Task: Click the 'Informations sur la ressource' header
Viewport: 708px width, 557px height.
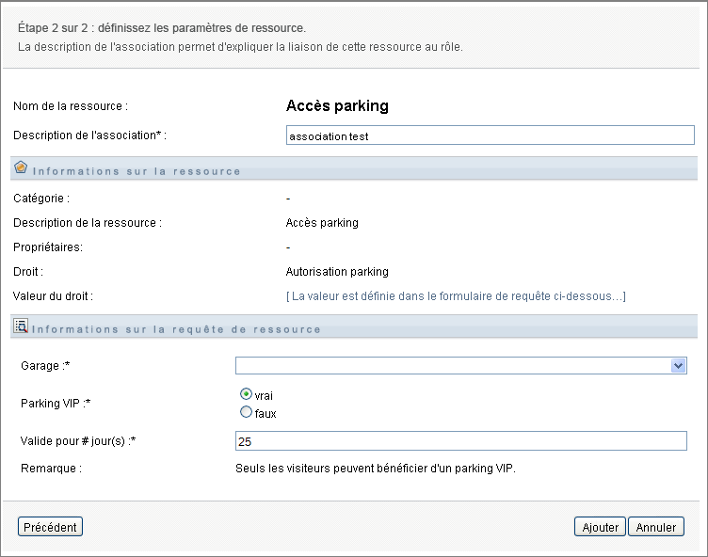Action: pos(137,171)
